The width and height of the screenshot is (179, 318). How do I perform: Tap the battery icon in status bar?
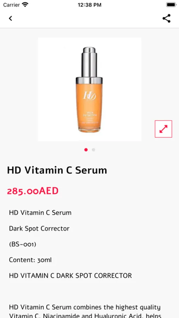click(x=171, y=5)
